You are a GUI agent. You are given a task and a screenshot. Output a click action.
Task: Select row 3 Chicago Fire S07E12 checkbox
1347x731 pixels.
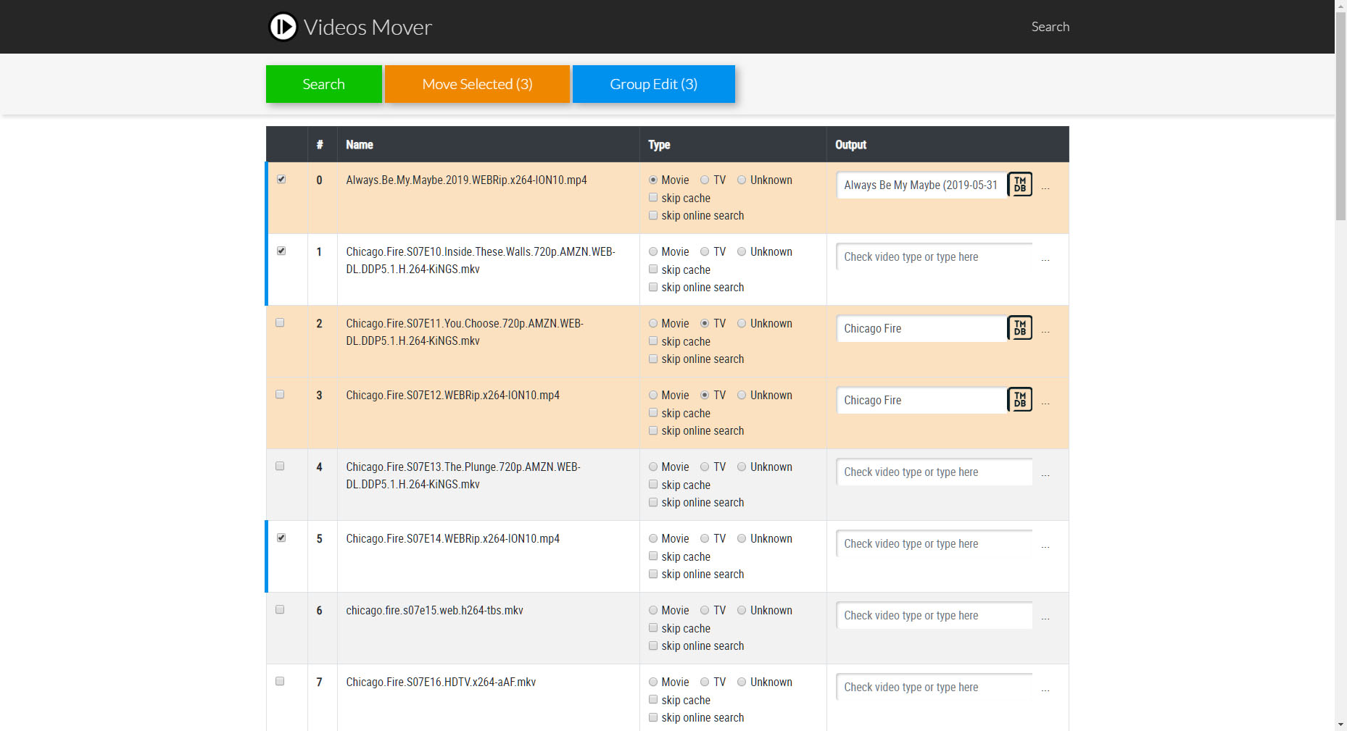click(280, 394)
